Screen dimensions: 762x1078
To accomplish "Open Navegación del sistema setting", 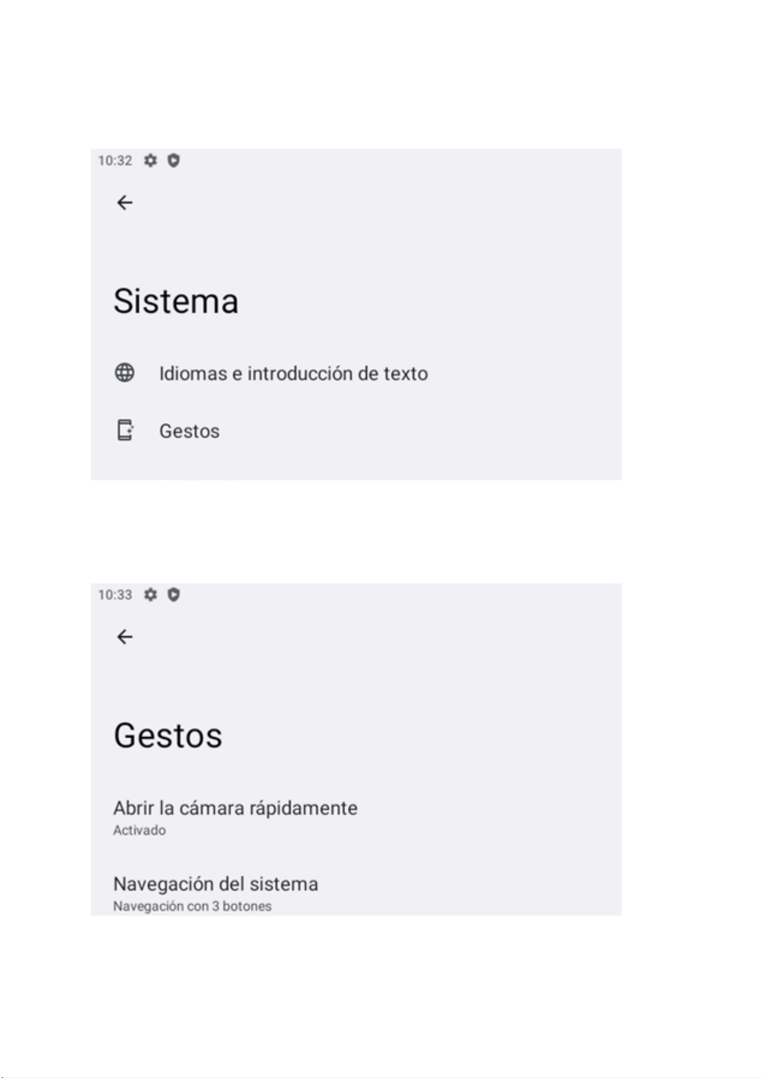I will point(356,893).
